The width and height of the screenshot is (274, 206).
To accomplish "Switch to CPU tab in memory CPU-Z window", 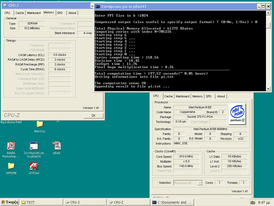I will 7,13.
